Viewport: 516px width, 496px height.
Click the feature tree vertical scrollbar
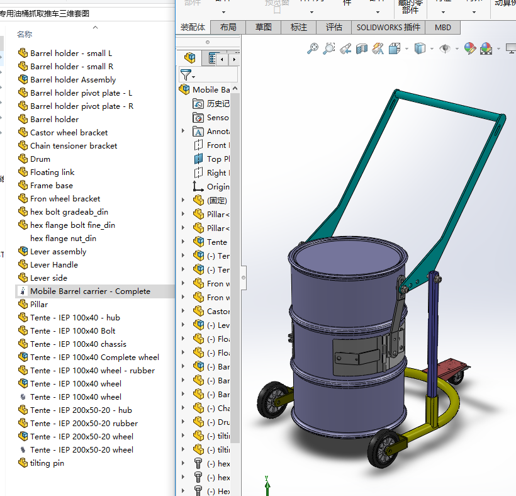235,252
